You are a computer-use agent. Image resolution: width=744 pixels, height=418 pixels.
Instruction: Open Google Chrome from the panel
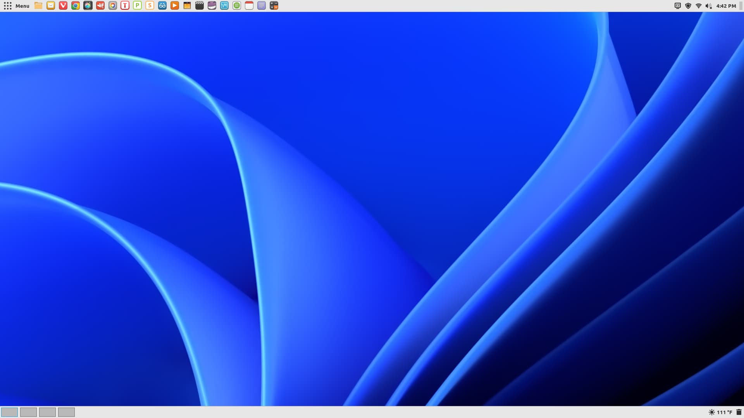pyautogui.click(x=76, y=6)
